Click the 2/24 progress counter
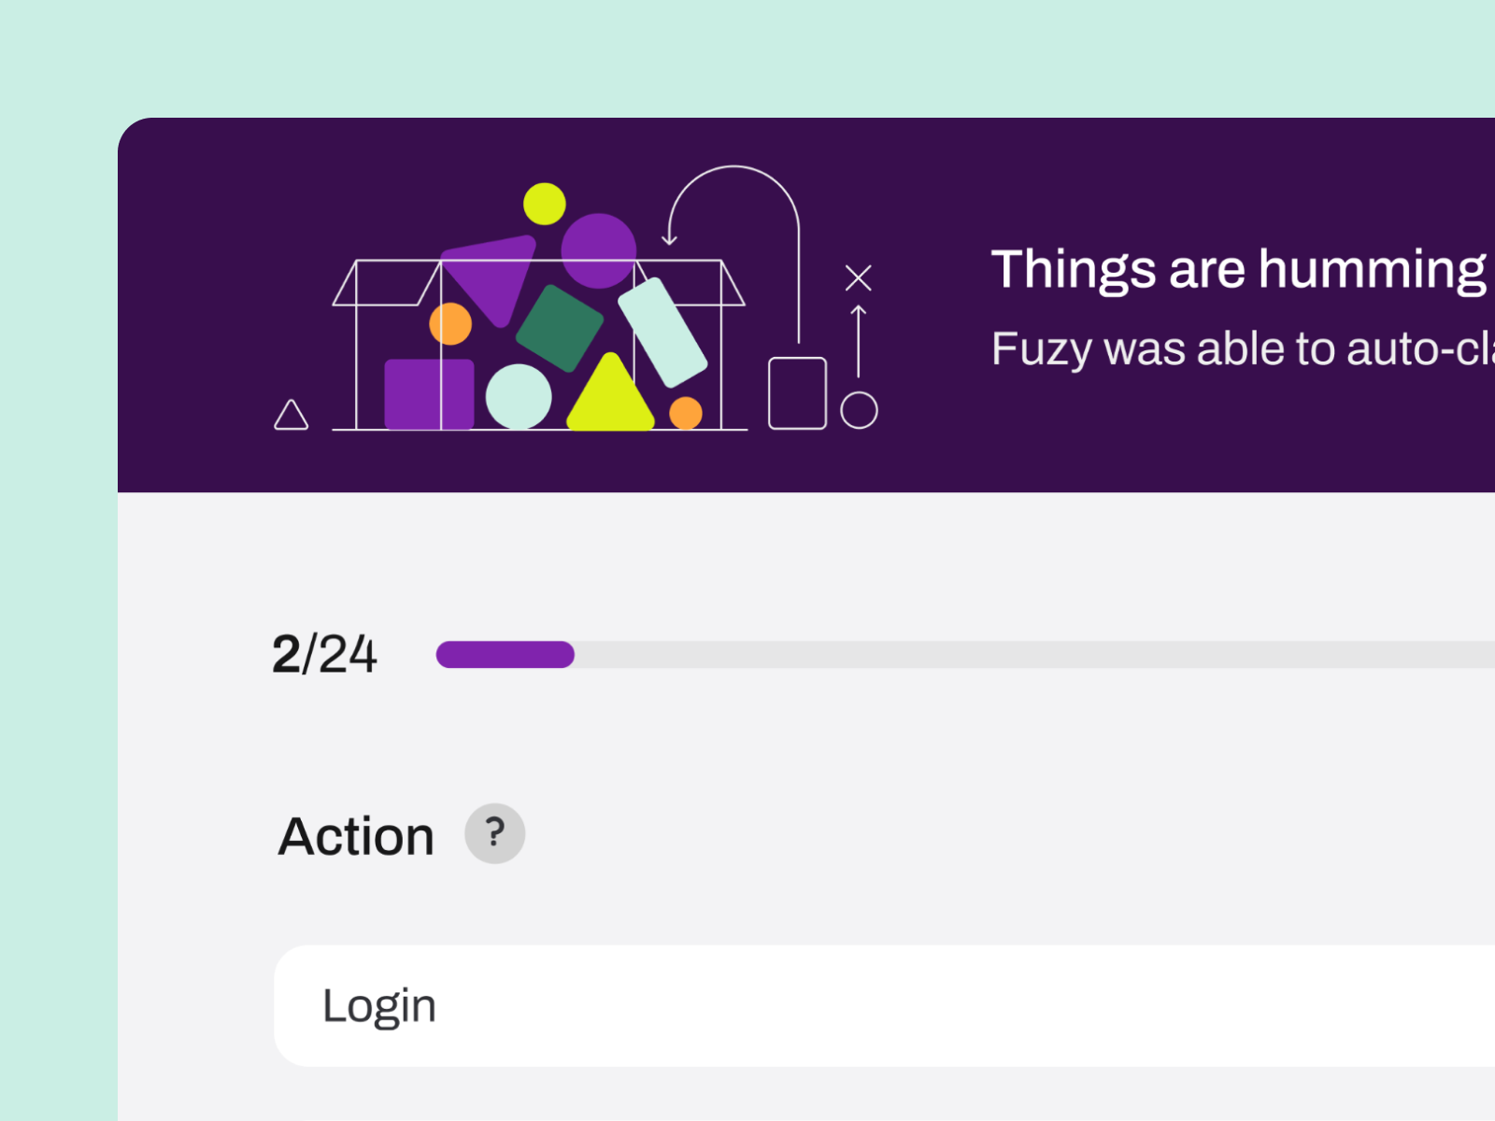 pyautogui.click(x=324, y=654)
